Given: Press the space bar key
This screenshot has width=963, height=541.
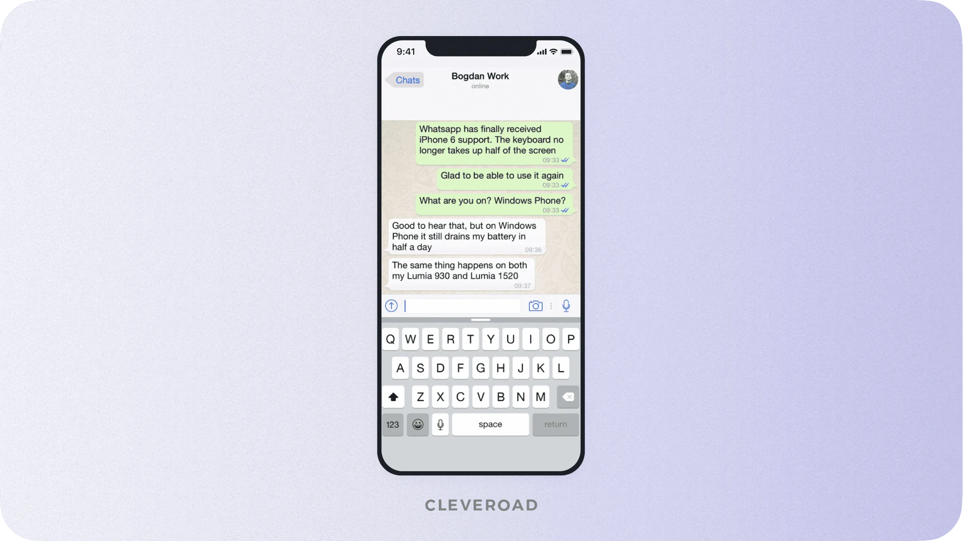Looking at the screenshot, I should pos(490,424).
